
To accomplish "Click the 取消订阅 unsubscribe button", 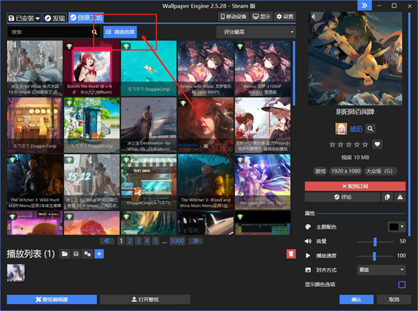I will pos(355,186).
